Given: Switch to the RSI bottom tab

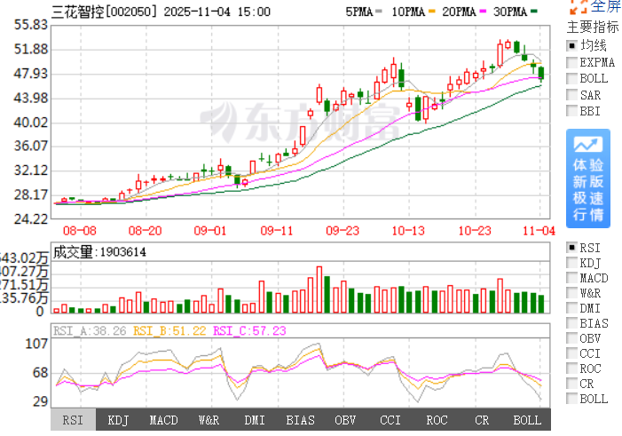Looking at the screenshot, I should [x=73, y=420].
